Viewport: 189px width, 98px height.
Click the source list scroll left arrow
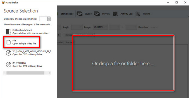coord(5,73)
